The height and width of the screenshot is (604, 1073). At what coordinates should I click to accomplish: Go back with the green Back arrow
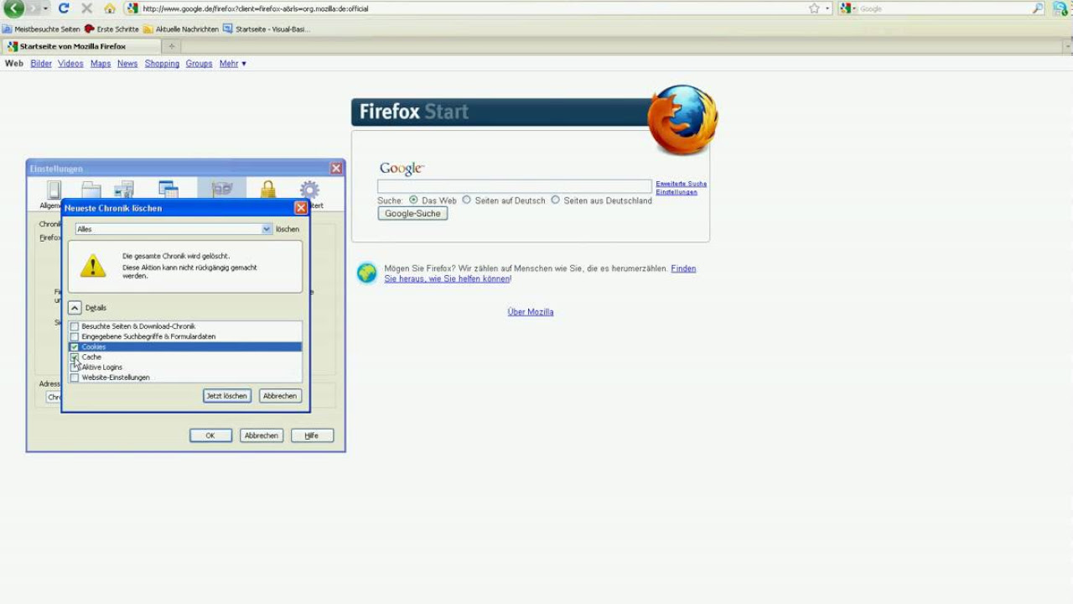pyautogui.click(x=13, y=8)
